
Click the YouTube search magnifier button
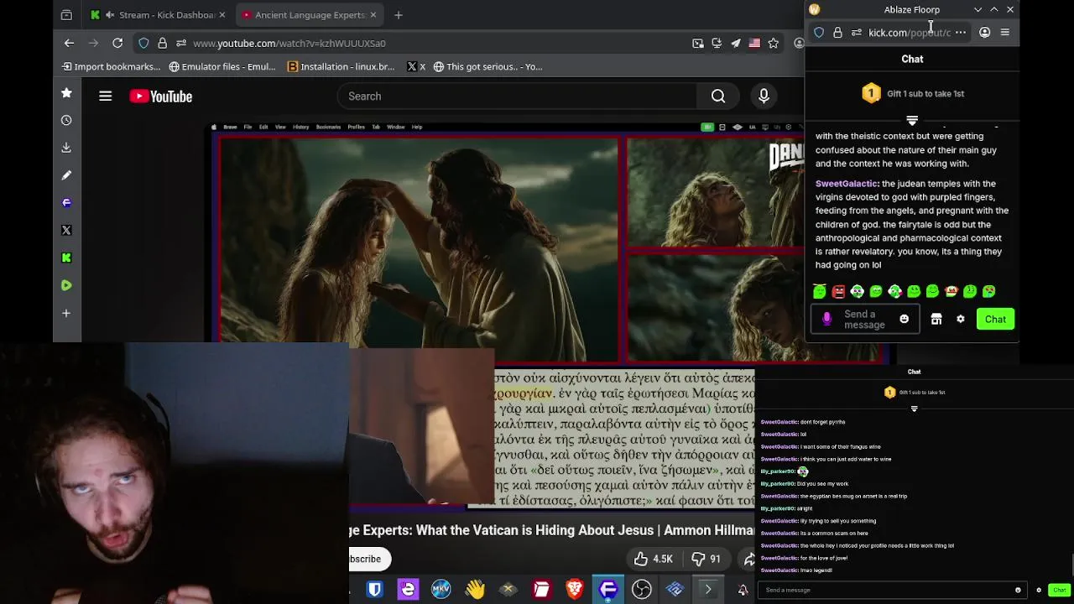tap(718, 96)
